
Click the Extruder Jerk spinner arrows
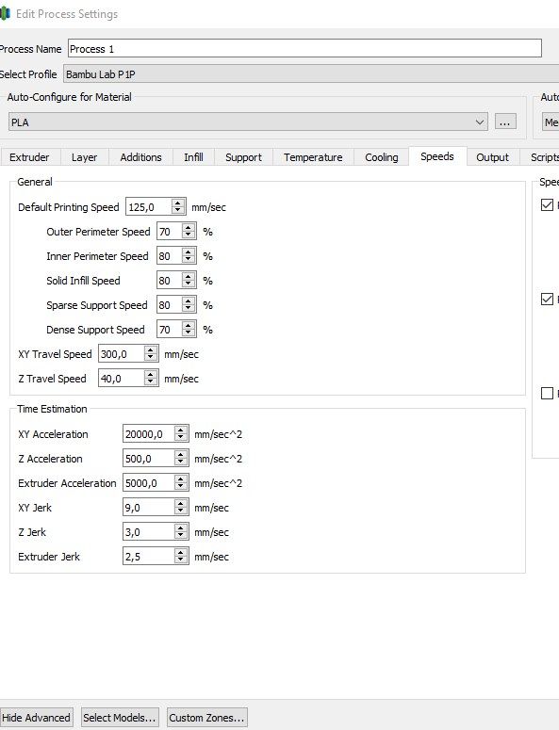(x=181, y=557)
